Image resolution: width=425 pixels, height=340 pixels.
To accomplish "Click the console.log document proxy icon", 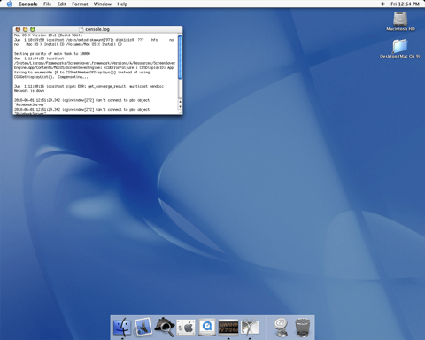I will click(x=81, y=29).
